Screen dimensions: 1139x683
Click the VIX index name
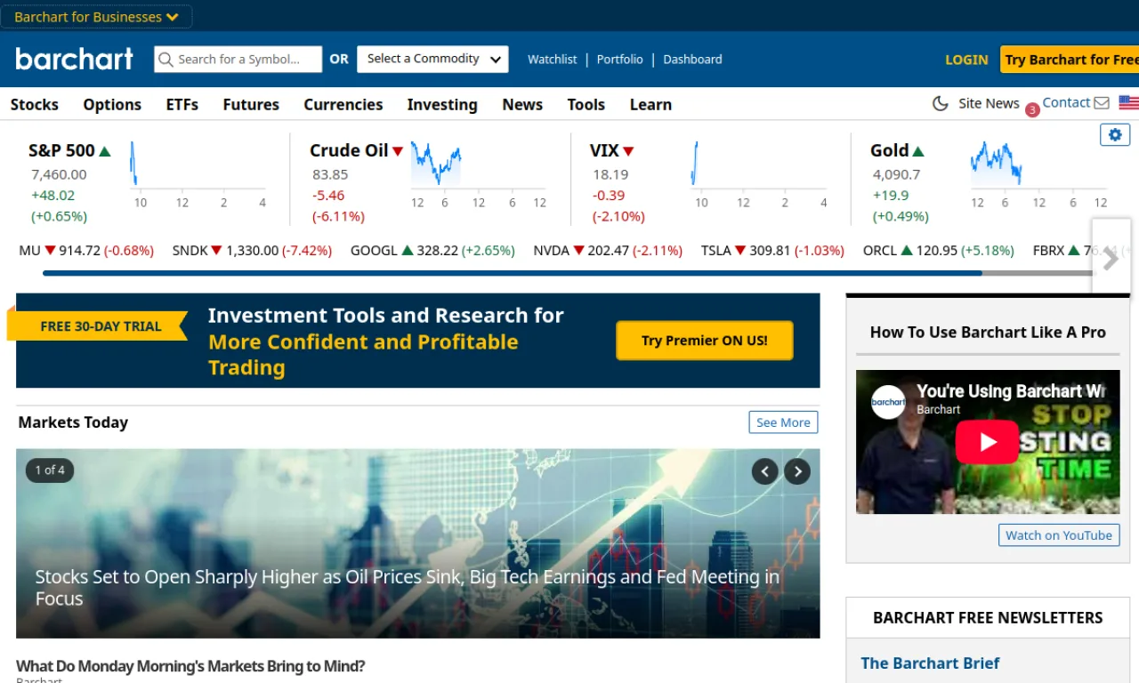(604, 150)
